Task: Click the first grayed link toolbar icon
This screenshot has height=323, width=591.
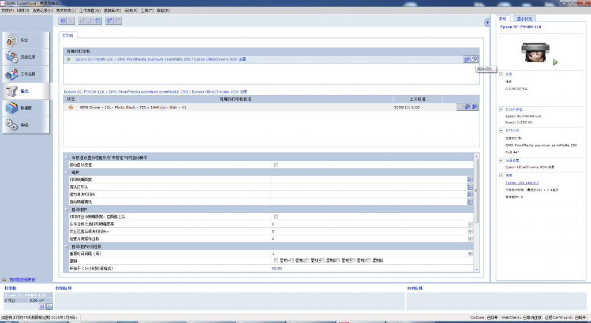Action: click(x=82, y=21)
